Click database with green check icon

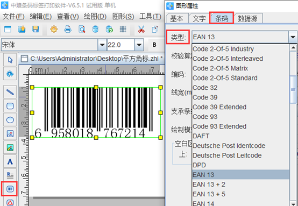[x=109, y=29]
